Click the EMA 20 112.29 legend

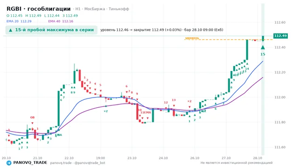tap(19, 21)
